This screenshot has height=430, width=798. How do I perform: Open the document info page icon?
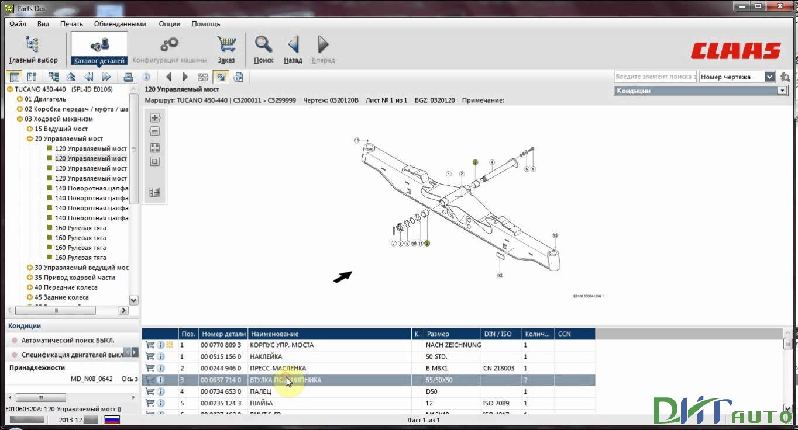[238, 77]
